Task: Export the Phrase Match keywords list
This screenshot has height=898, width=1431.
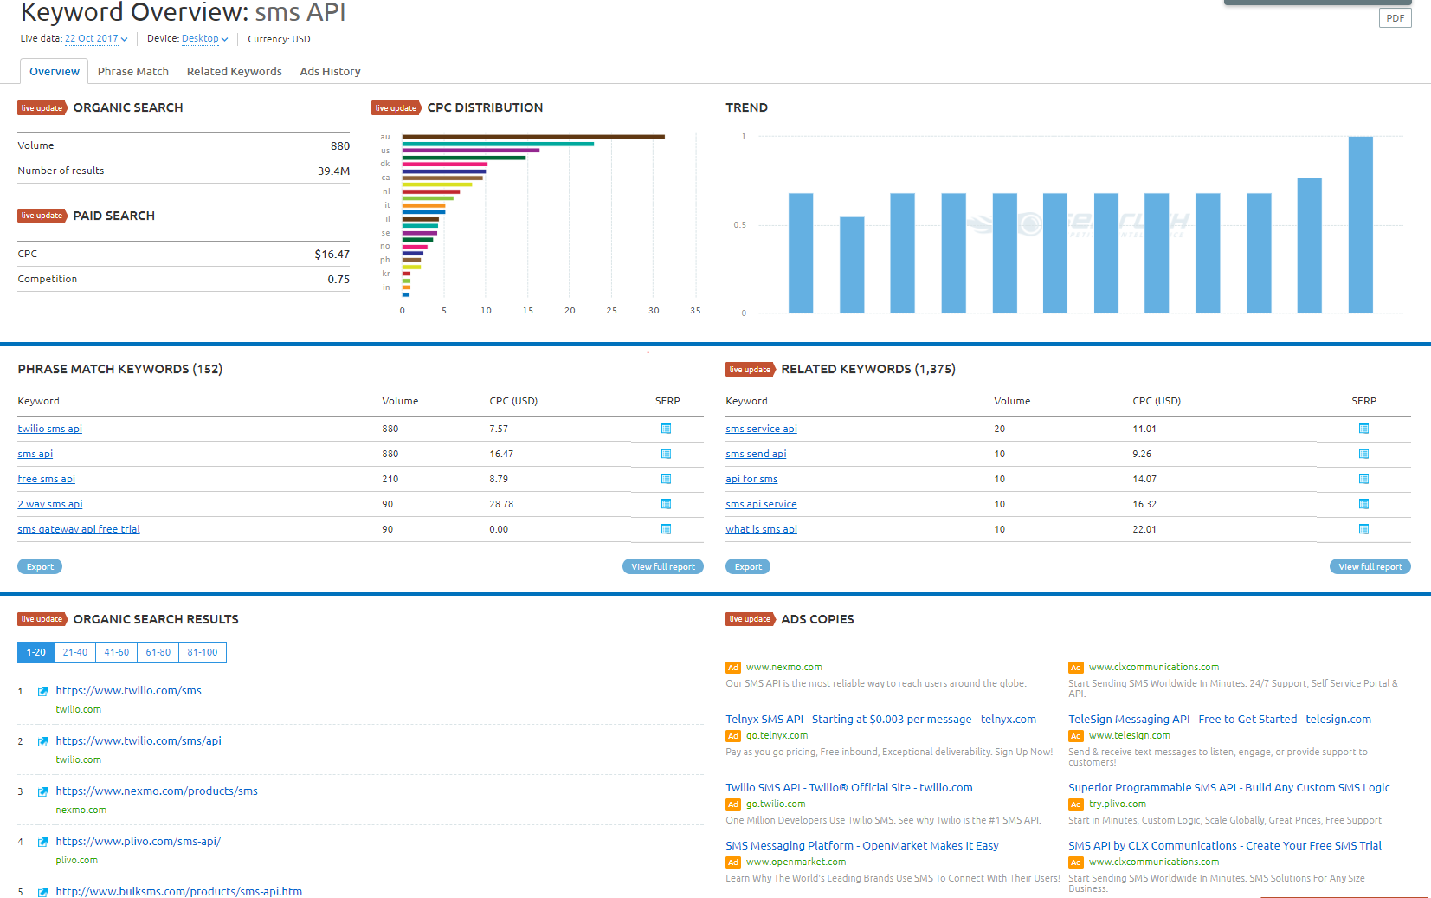Action: (39, 566)
